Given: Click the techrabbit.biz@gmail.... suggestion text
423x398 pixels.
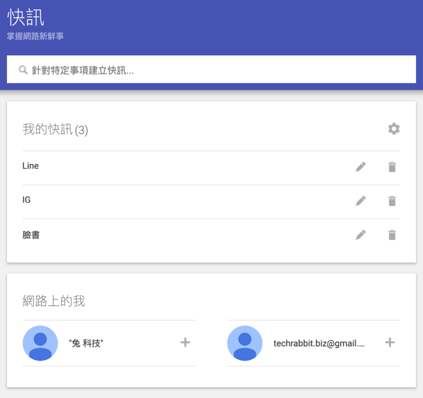Looking at the screenshot, I should (319, 343).
